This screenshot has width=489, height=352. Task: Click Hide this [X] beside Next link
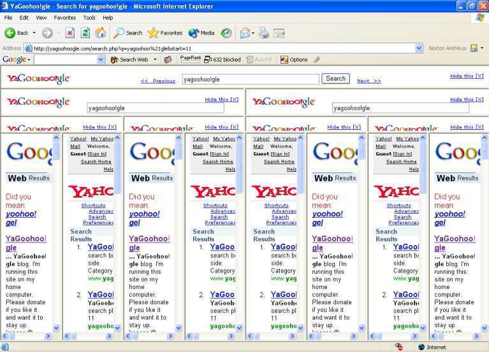point(467,76)
